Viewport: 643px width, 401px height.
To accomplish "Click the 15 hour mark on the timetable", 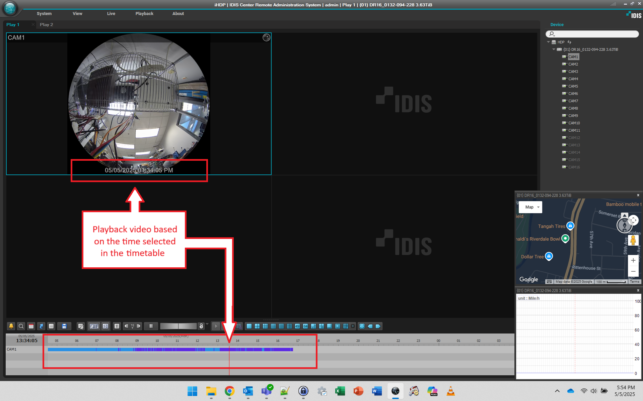I will [258, 341].
